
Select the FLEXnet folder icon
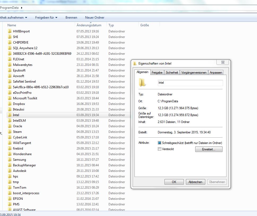pyautogui.click(x=10, y=59)
